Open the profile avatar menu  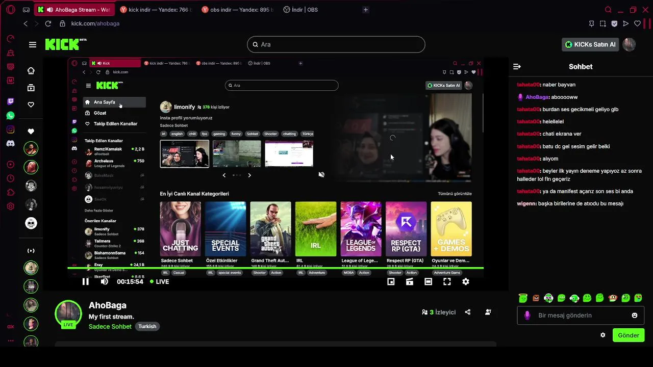tap(629, 44)
